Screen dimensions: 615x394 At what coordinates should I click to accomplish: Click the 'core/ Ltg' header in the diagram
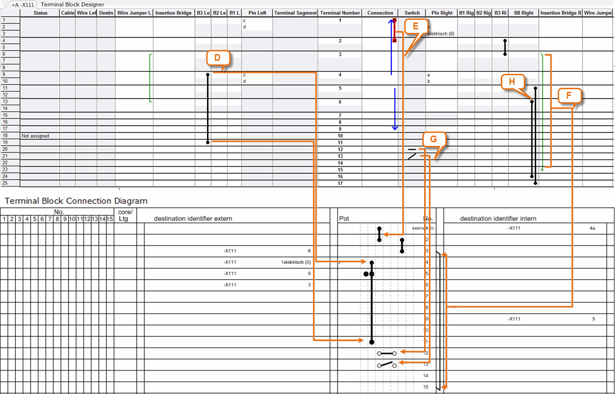(x=125, y=215)
